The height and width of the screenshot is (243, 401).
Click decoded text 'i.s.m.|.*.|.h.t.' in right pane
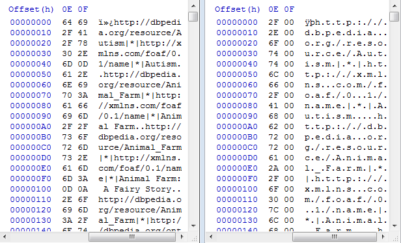click(346, 64)
